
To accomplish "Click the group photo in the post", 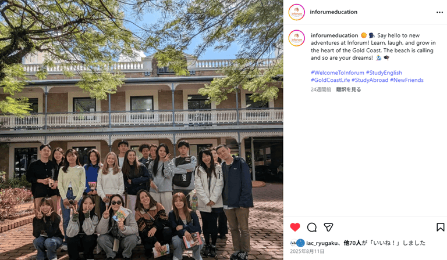I will pos(141,130).
